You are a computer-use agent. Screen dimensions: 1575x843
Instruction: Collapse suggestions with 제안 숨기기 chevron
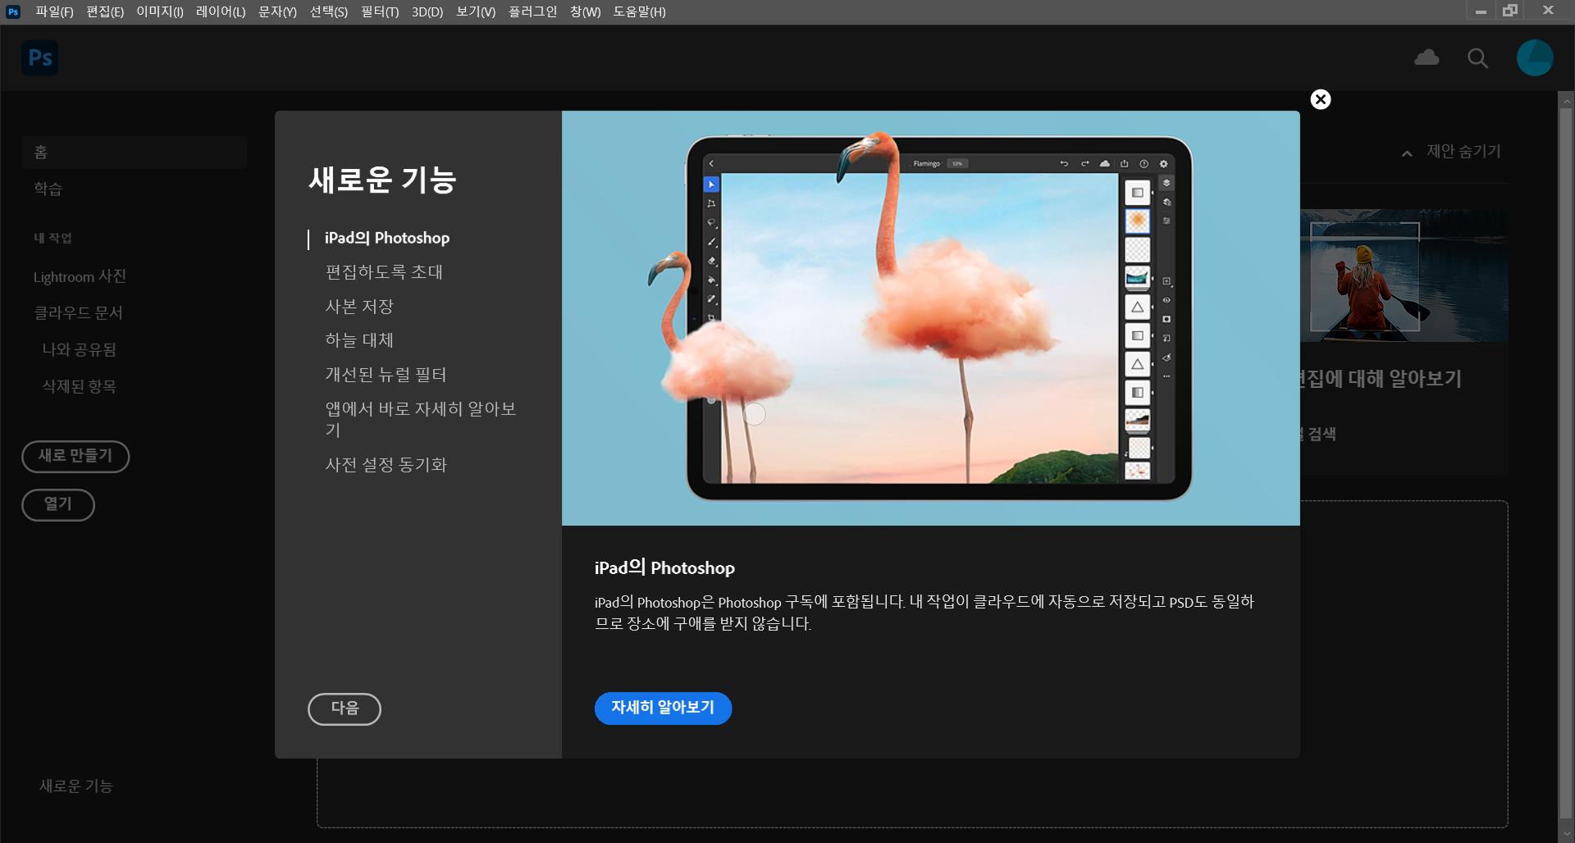(1407, 153)
